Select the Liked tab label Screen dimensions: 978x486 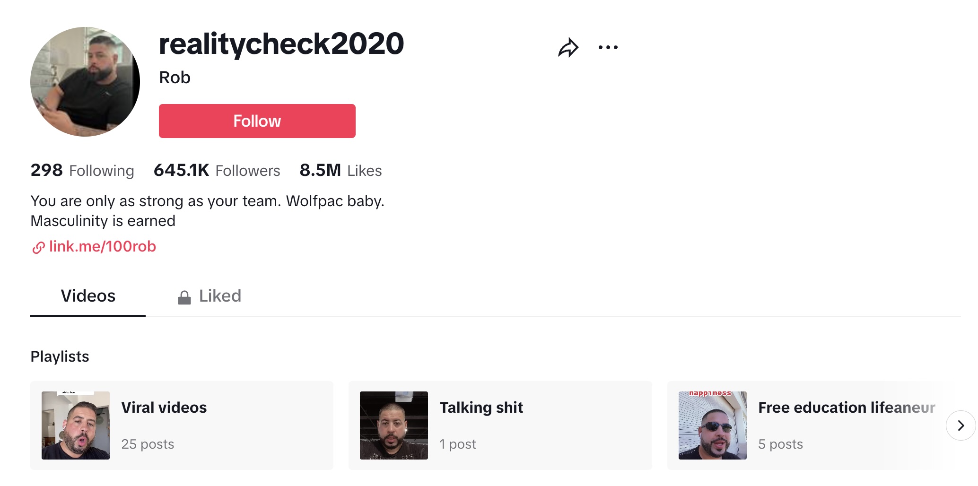tap(220, 296)
